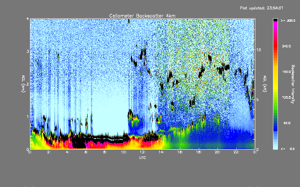Select the 'Ceilometer Backscatter 4km' plot title
Viewport: 300px width, 187px height.
tap(142, 16)
